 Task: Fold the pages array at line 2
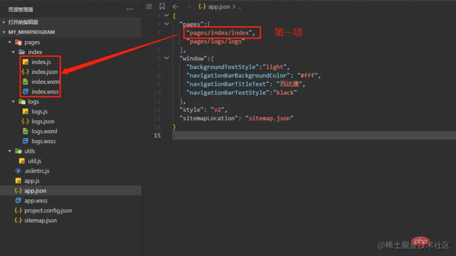coord(167,24)
